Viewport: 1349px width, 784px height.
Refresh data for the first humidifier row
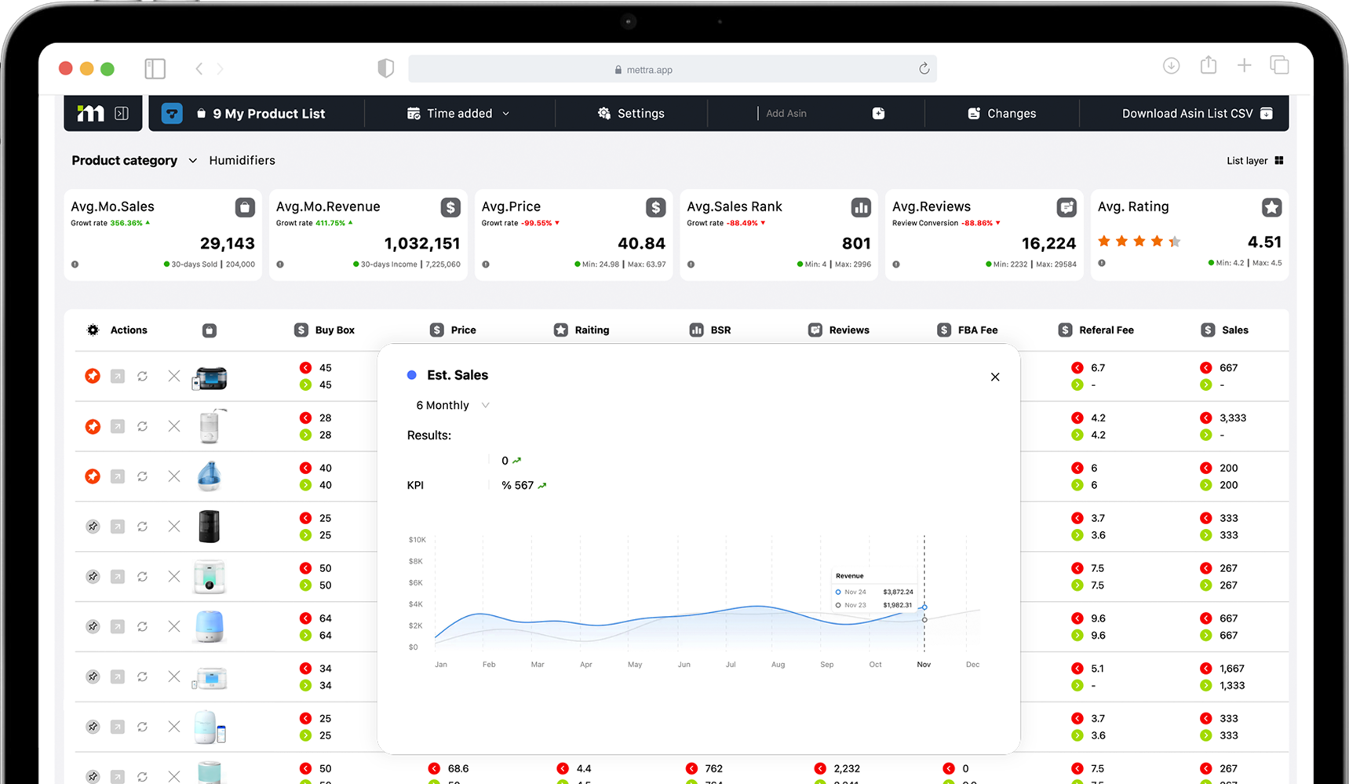(x=143, y=376)
